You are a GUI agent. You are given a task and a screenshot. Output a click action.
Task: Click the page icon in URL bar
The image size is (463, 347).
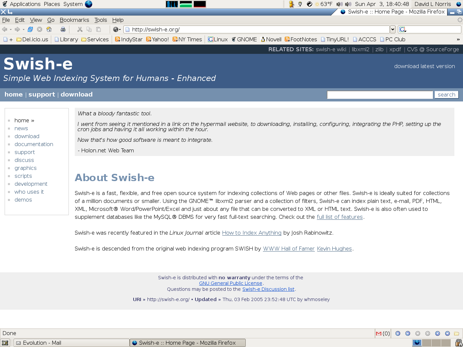pyautogui.click(x=128, y=29)
